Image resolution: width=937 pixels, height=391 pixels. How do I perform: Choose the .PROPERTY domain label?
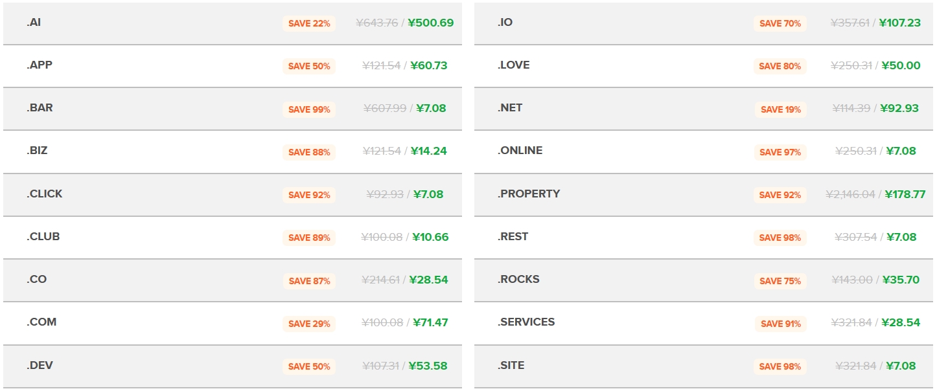529,194
